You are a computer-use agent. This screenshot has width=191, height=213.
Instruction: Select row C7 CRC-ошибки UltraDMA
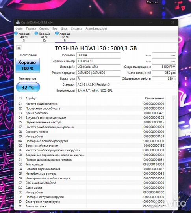tap(91, 183)
